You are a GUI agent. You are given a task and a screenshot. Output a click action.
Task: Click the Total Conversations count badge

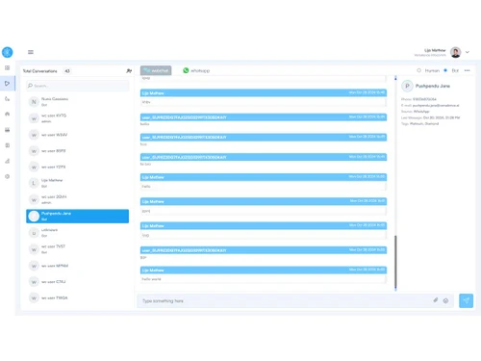(x=67, y=71)
